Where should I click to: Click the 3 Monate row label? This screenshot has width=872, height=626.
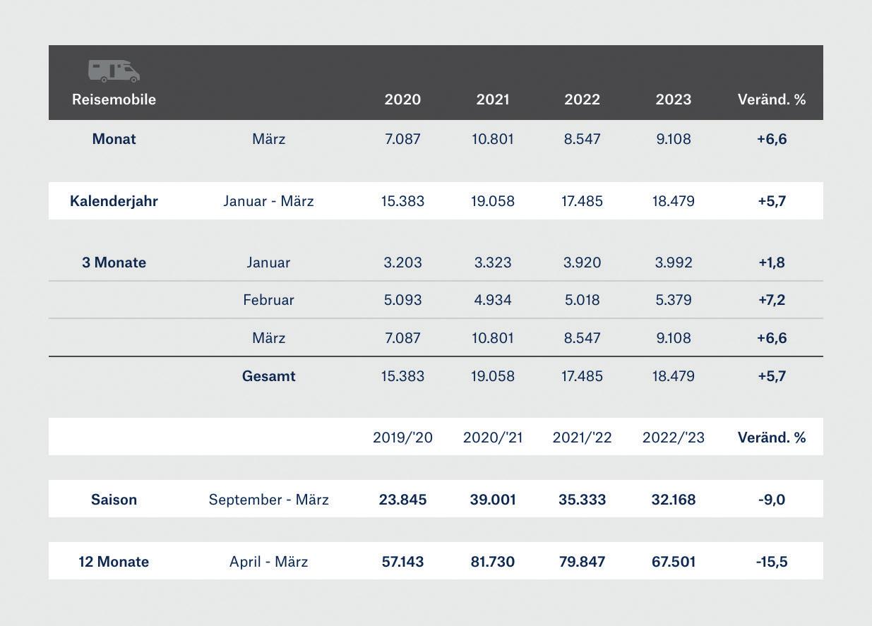pyautogui.click(x=114, y=263)
